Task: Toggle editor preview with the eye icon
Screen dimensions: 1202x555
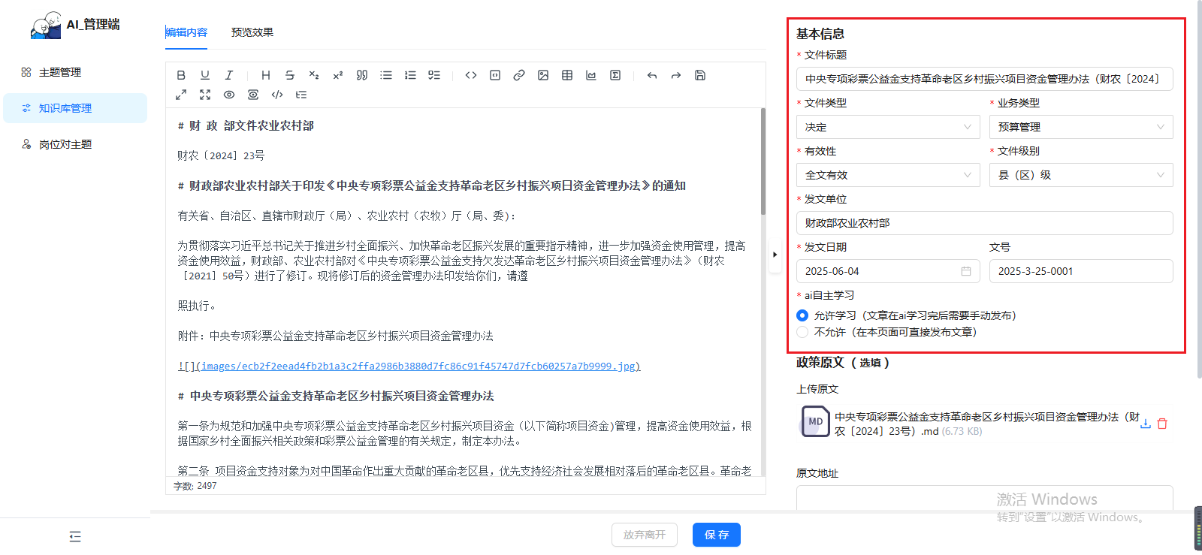Action: (229, 95)
